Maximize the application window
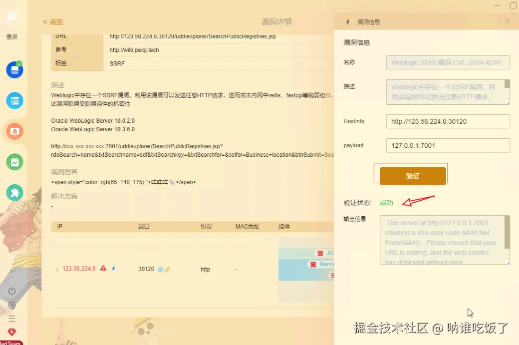This screenshot has height=345, width=519. click(x=514, y=5)
